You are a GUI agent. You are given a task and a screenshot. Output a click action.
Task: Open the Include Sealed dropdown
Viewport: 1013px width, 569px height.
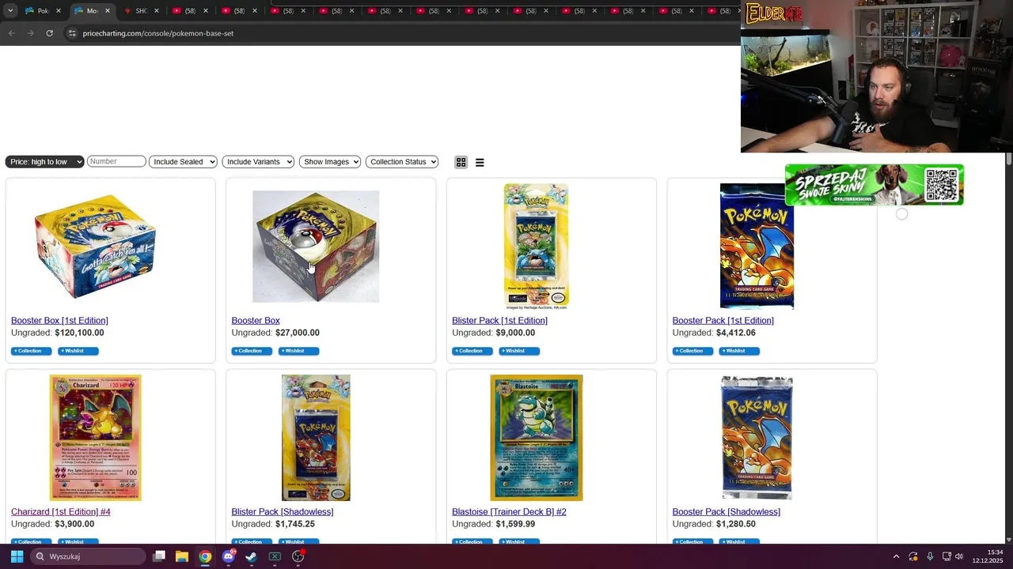tap(183, 162)
